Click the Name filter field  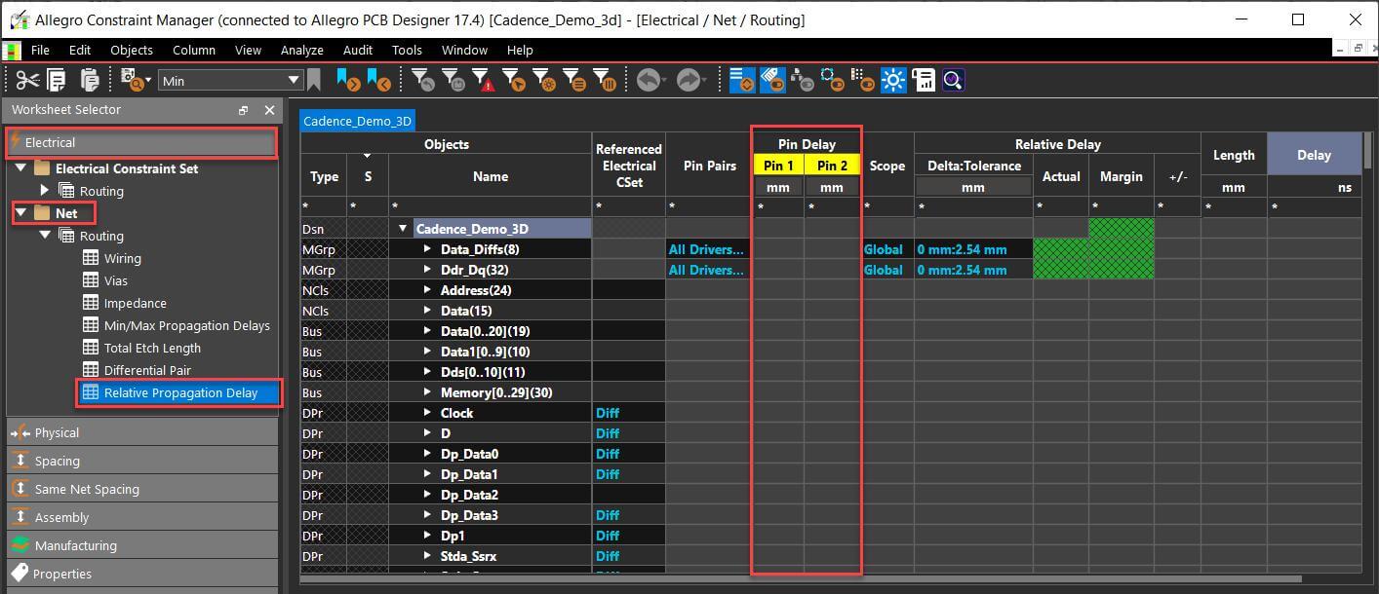click(x=490, y=207)
